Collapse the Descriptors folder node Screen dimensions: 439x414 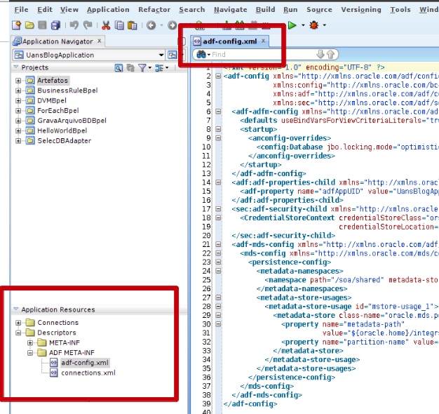18,333
